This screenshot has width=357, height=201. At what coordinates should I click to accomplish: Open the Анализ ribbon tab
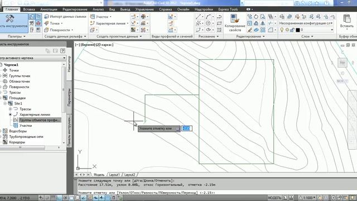point(98,9)
